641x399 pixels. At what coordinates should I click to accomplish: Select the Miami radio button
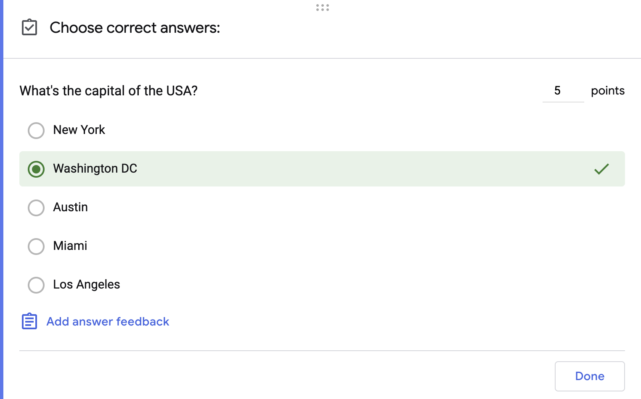36,247
